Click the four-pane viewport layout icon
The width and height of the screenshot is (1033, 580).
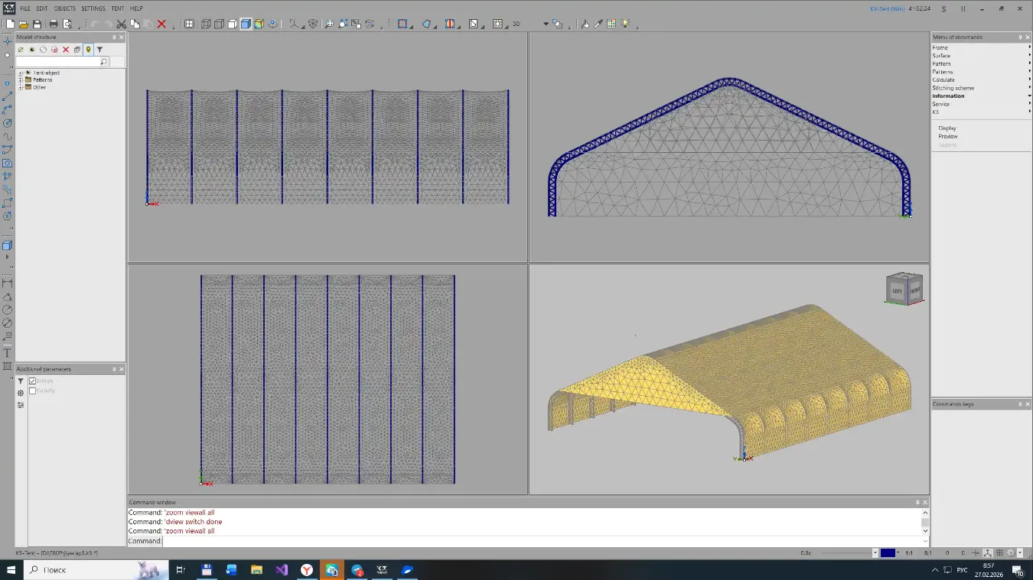188,24
